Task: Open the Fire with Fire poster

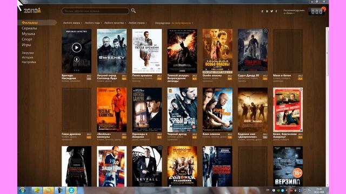Action: [x=217, y=109]
